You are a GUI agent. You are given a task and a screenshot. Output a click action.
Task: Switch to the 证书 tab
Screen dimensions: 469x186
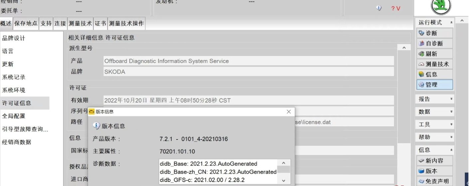click(100, 24)
